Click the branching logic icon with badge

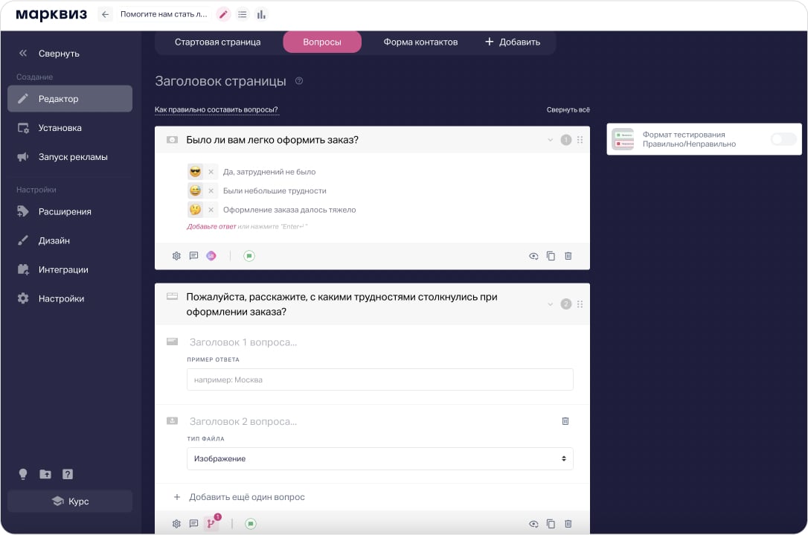211,523
